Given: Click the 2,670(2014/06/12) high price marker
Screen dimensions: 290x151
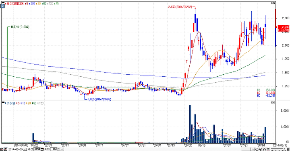Looking at the screenshot, I should (x=180, y=7).
